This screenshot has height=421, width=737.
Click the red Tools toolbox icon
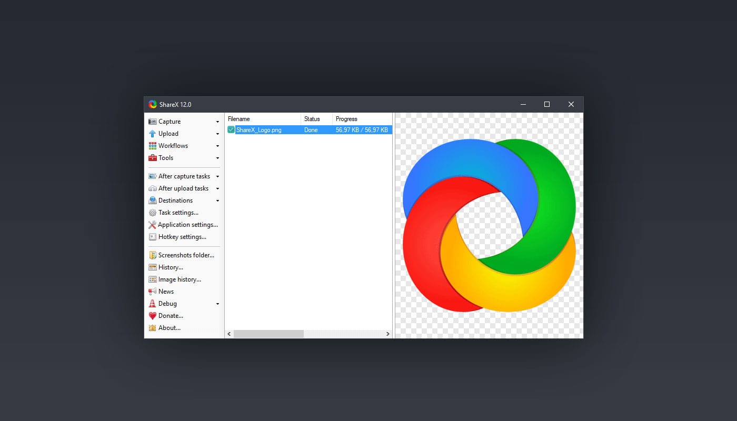coord(153,158)
